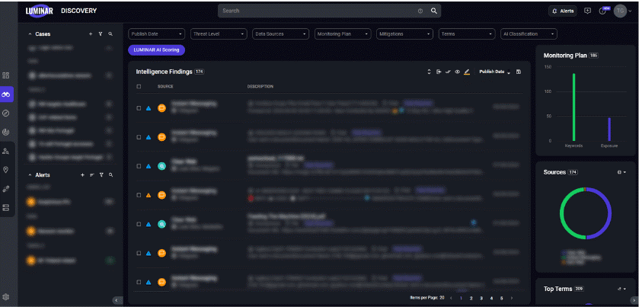Click the DESCRIPTION column header
Image resolution: width=639 pixels, height=307 pixels.
point(260,86)
